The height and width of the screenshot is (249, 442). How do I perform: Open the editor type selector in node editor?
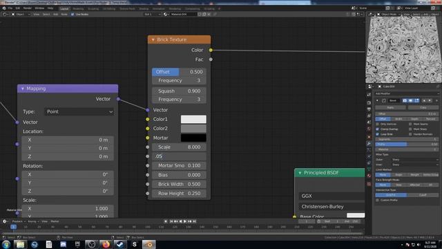[x=5, y=14]
